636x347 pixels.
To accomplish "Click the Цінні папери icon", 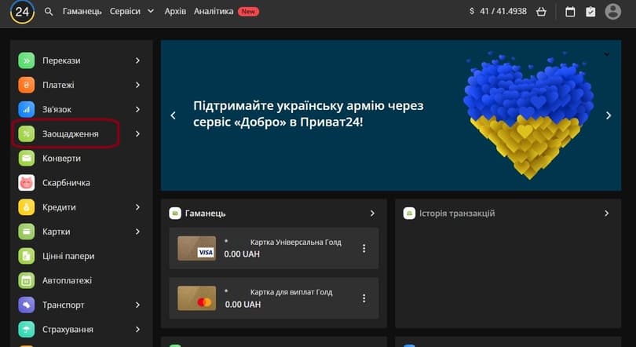I will coord(27,256).
